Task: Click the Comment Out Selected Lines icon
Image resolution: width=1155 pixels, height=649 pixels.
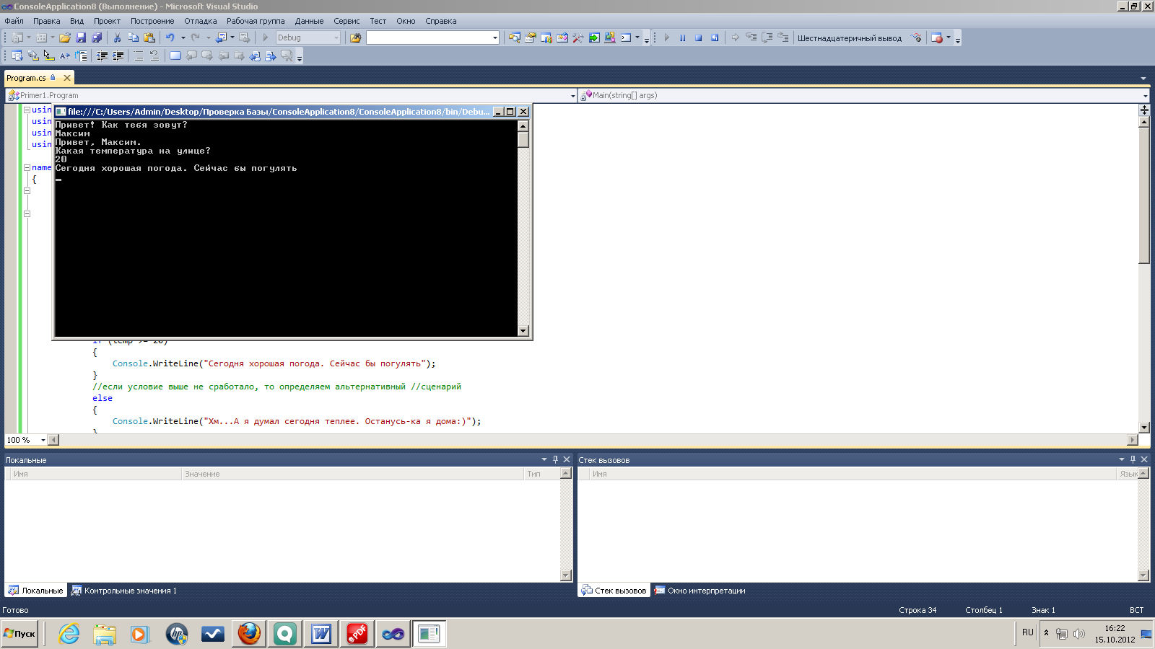Action: coord(139,56)
